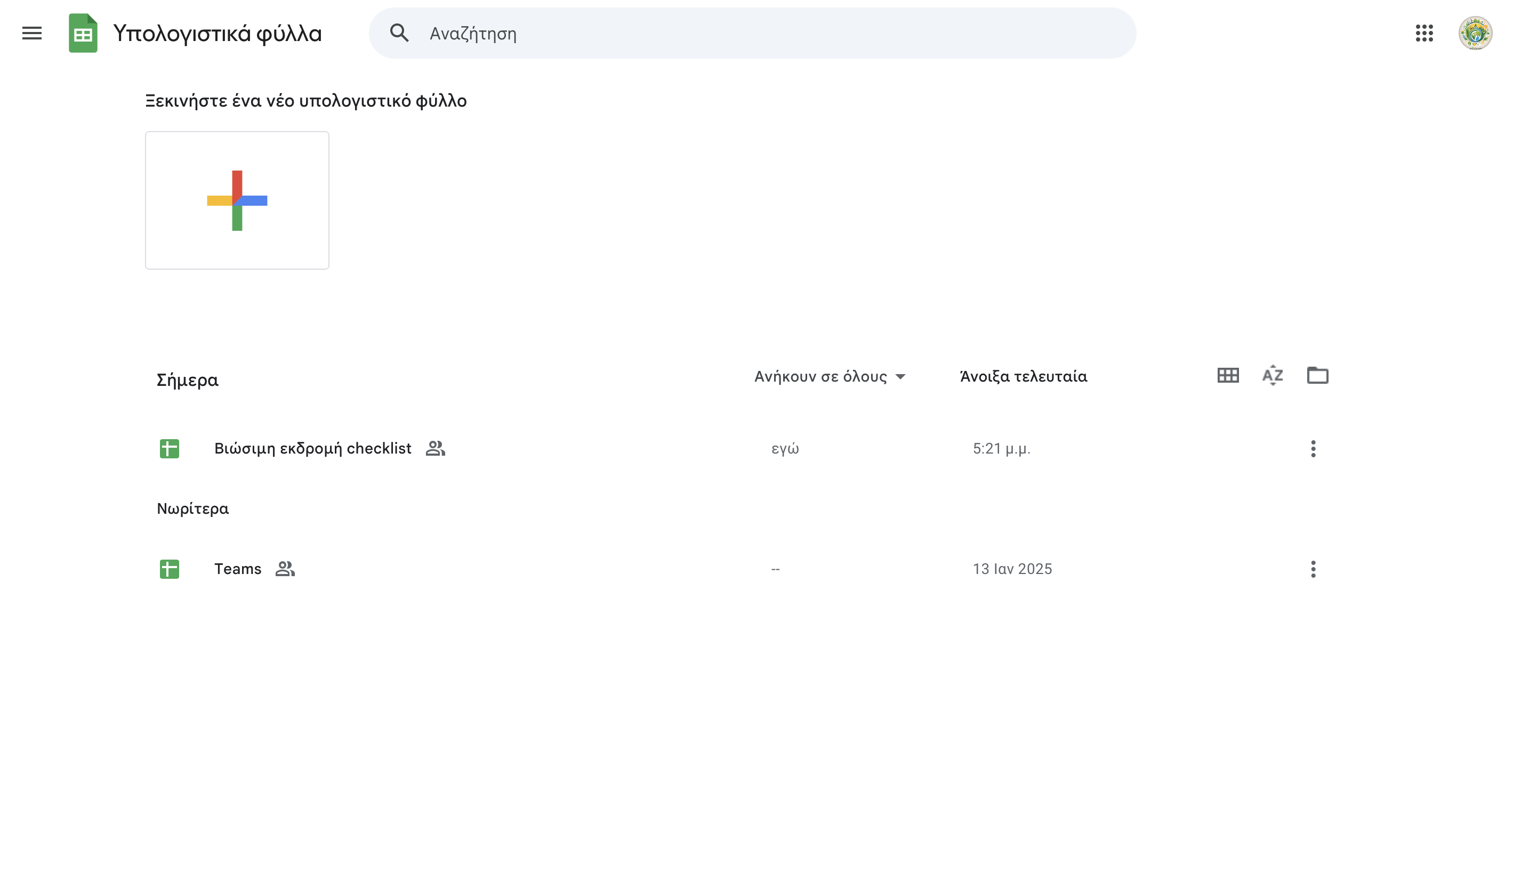The width and height of the screenshot is (1513, 873).
Task: Open the hamburger main menu
Action: pyautogui.click(x=31, y=33)
